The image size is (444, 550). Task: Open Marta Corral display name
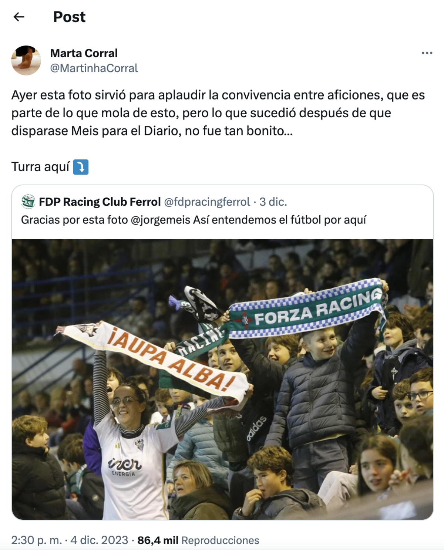coord(84,53)
